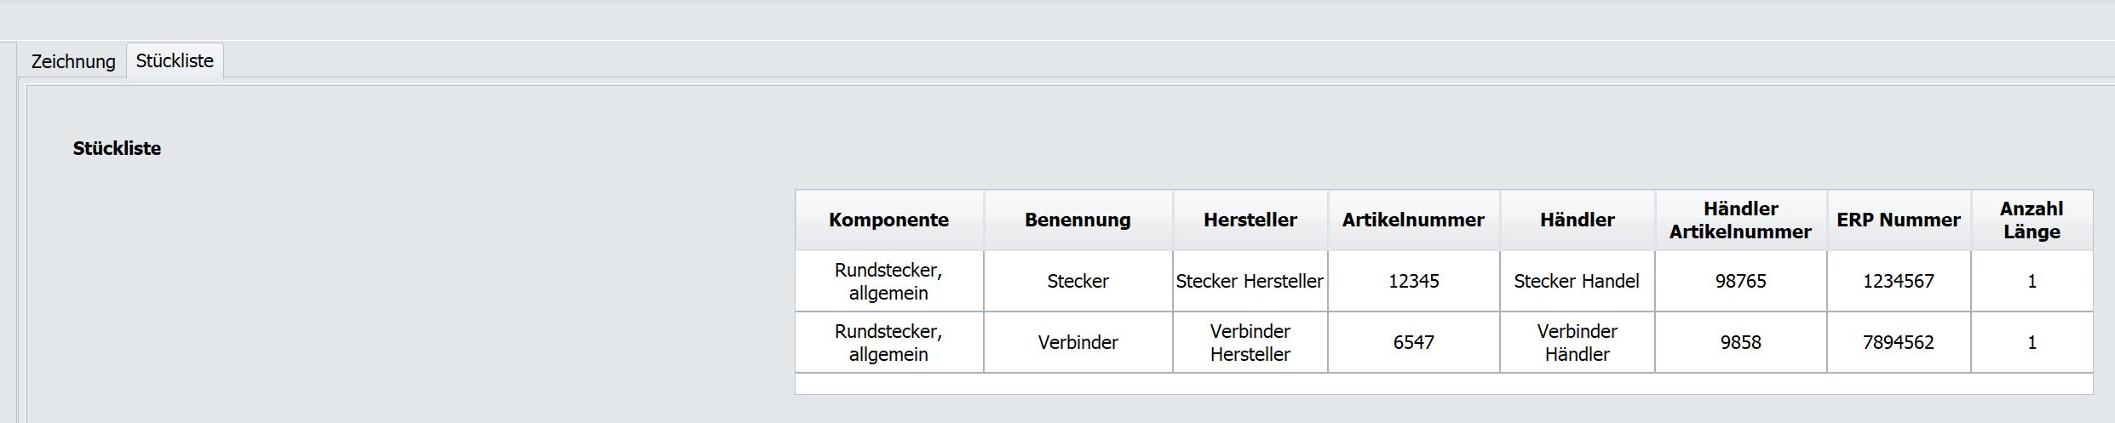Click the Verbinder Hersteller cell

pos(1250,343)
